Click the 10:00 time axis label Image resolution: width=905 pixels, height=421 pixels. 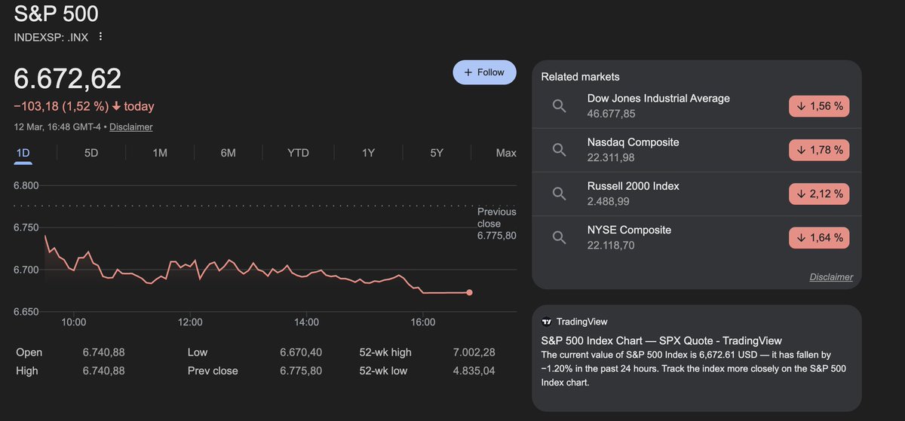click(73, 322)
